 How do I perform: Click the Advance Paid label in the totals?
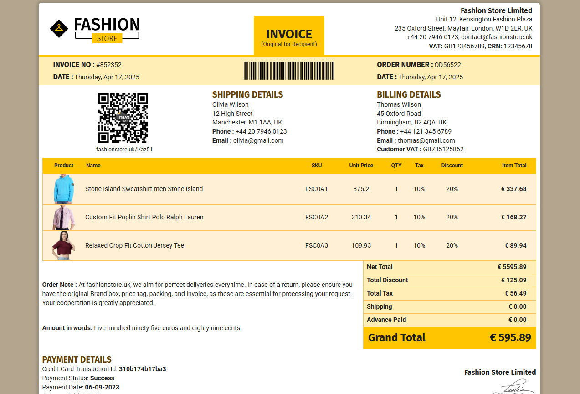click(x=386, y=320)
